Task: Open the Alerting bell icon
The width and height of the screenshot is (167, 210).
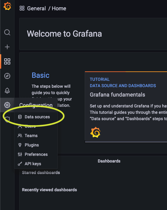Action: coord(7,90)
